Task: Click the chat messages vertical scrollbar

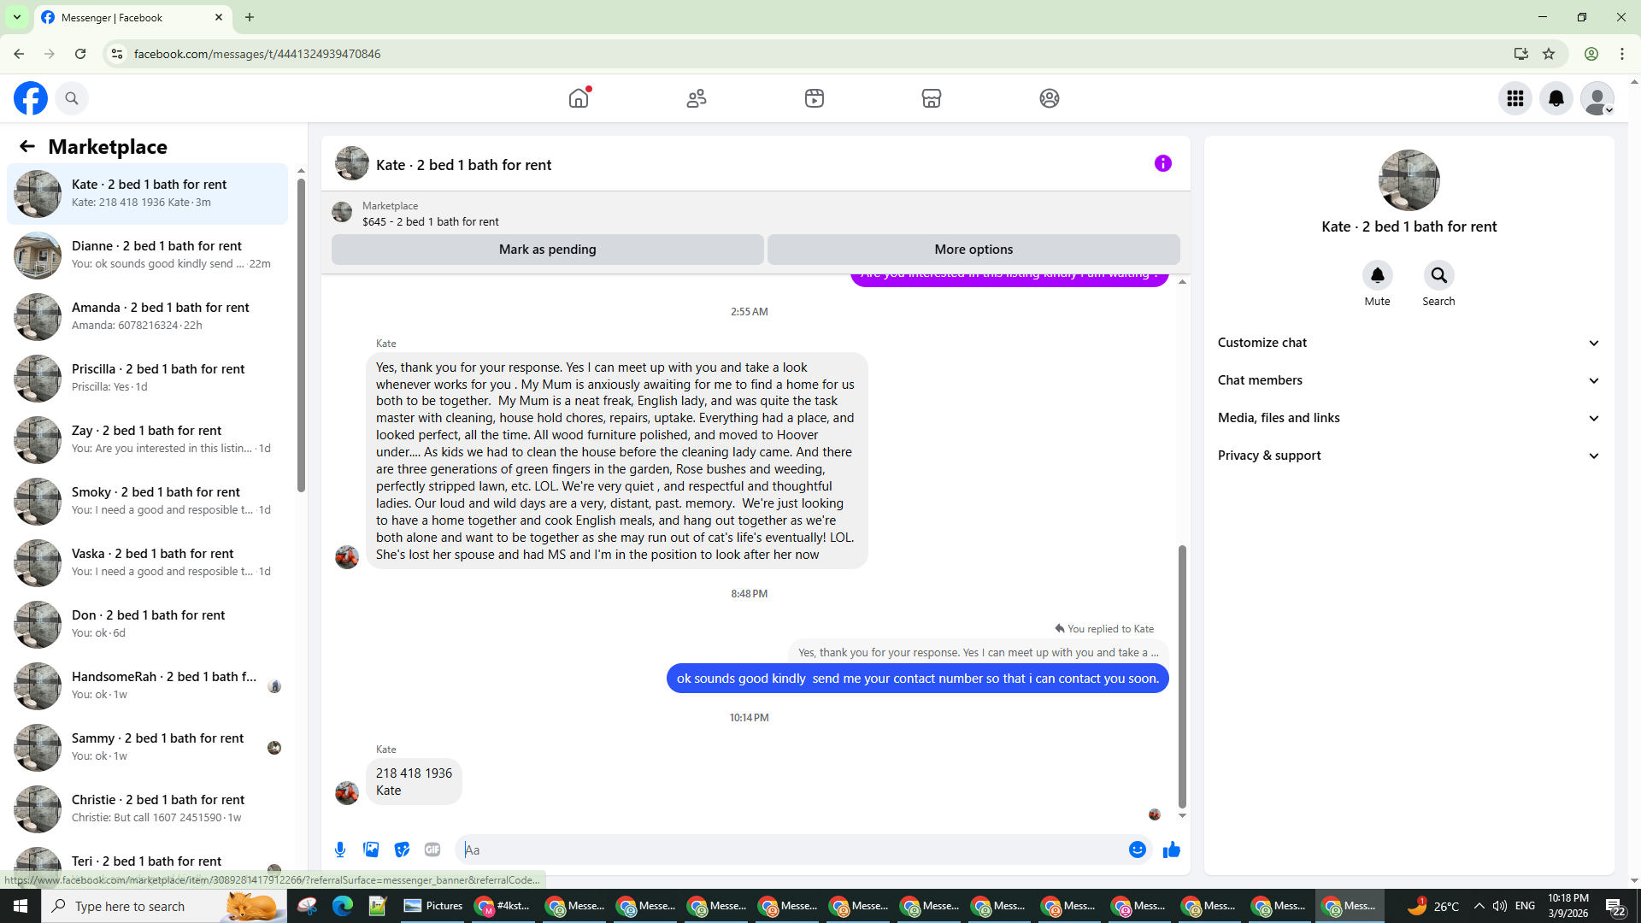Action: (x=1182, y=675)
